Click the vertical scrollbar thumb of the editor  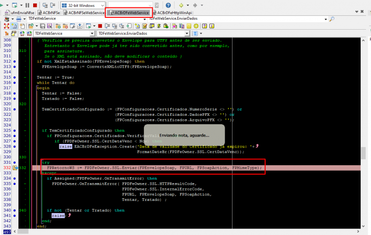[364, 153]
